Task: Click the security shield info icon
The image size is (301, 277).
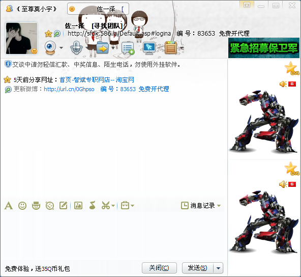Action: (8, 64)
